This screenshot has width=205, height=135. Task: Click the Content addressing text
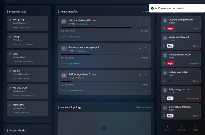(21, 113)
